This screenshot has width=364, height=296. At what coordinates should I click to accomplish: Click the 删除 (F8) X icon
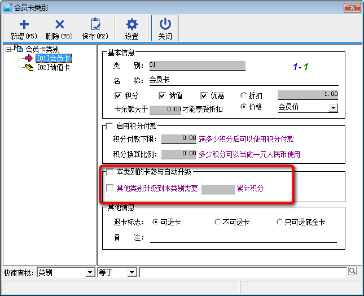tap(60, 24)
